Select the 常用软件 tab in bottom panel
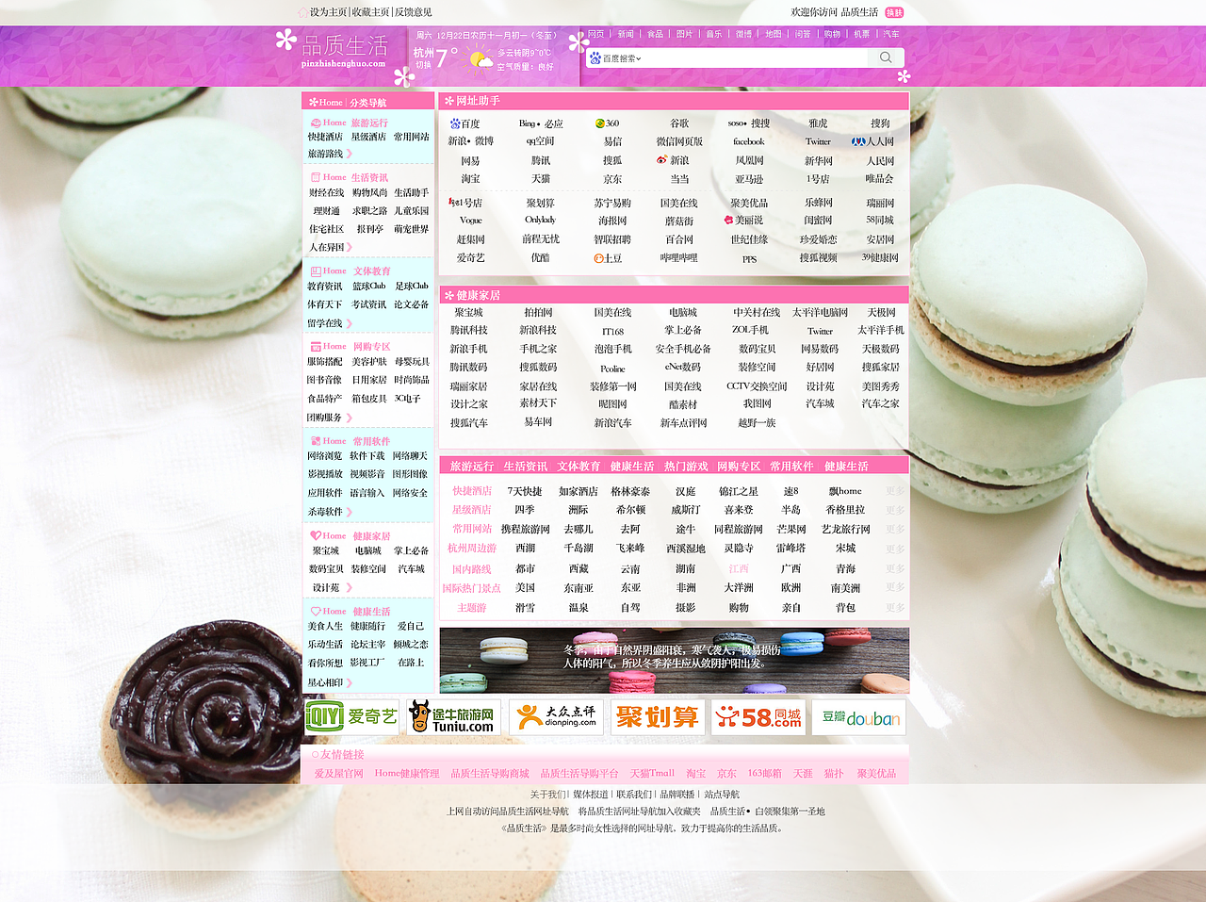Screen dimensions: 1206x902 (791, 466)
